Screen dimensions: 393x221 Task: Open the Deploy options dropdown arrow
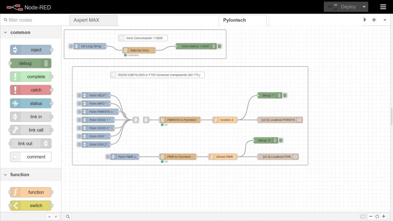click(364, 7)
